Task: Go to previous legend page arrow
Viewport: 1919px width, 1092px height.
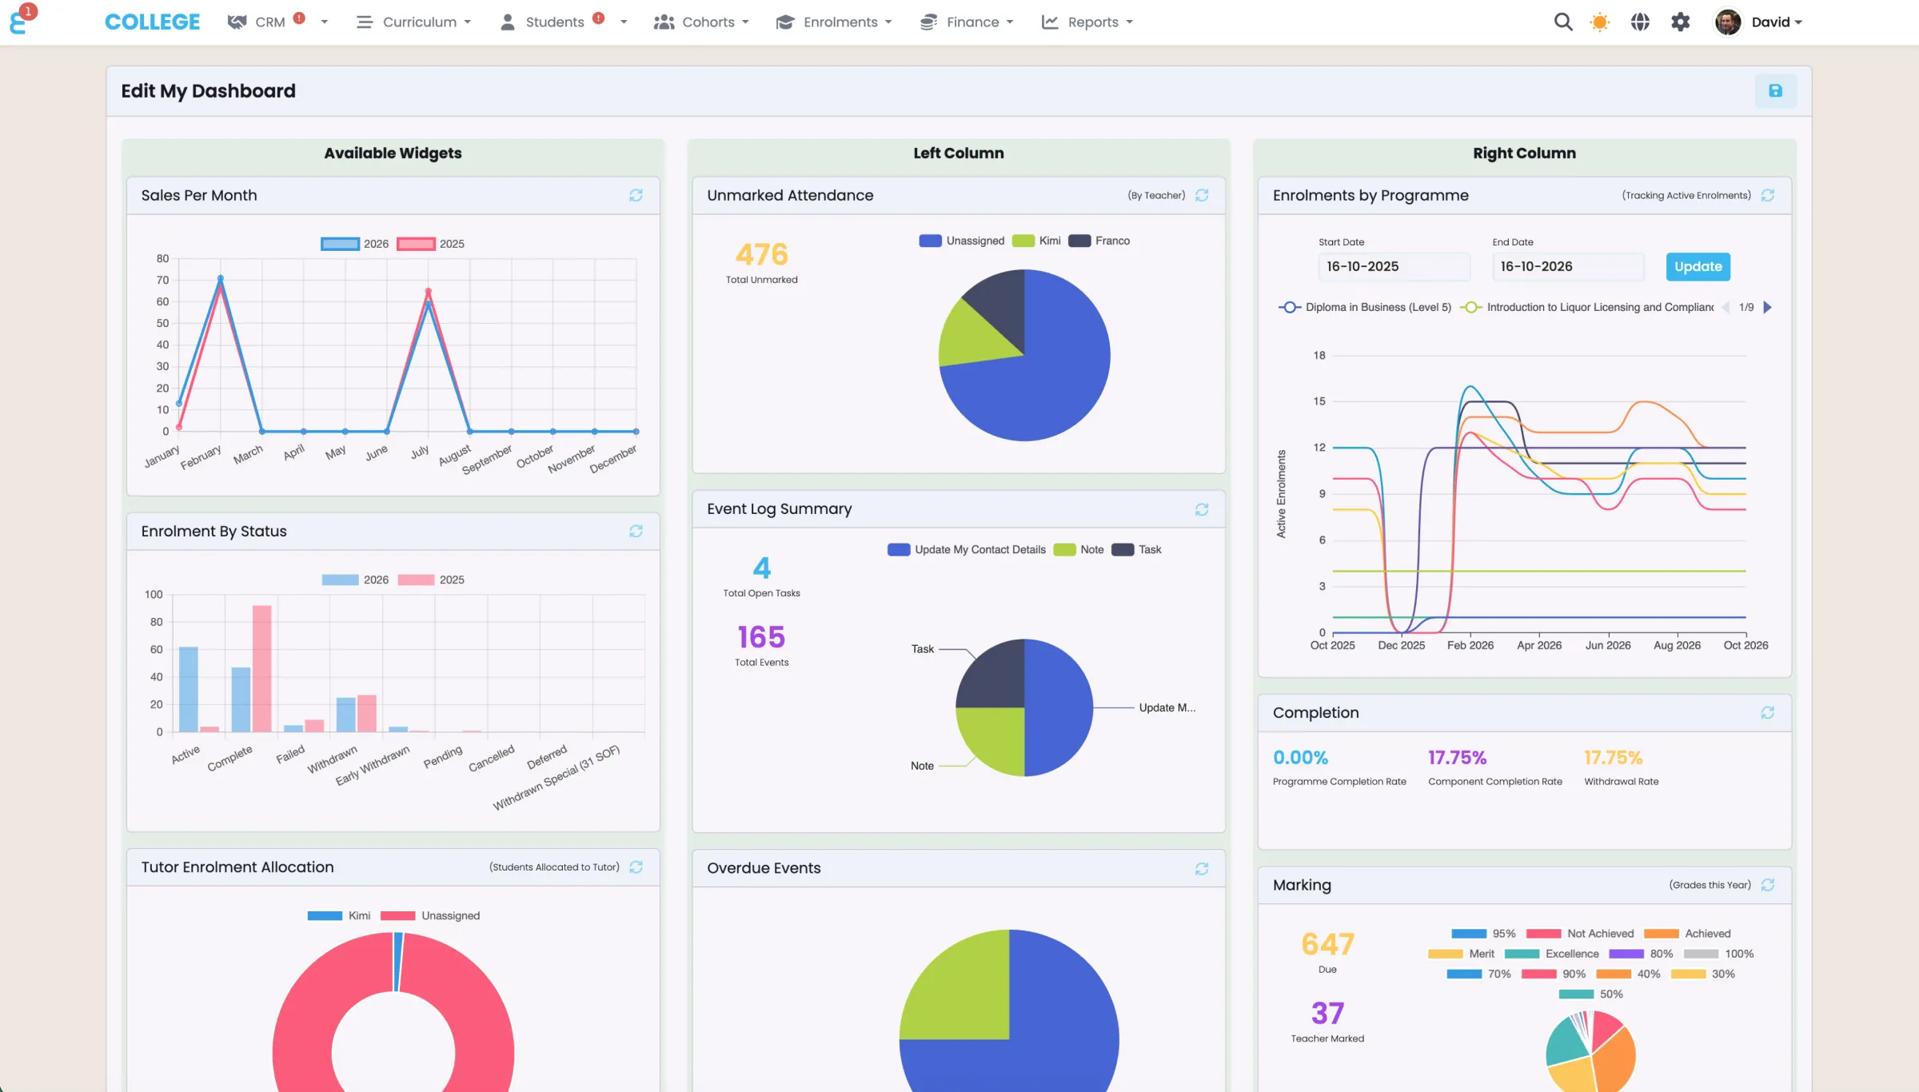Action: coord(1726,307)
